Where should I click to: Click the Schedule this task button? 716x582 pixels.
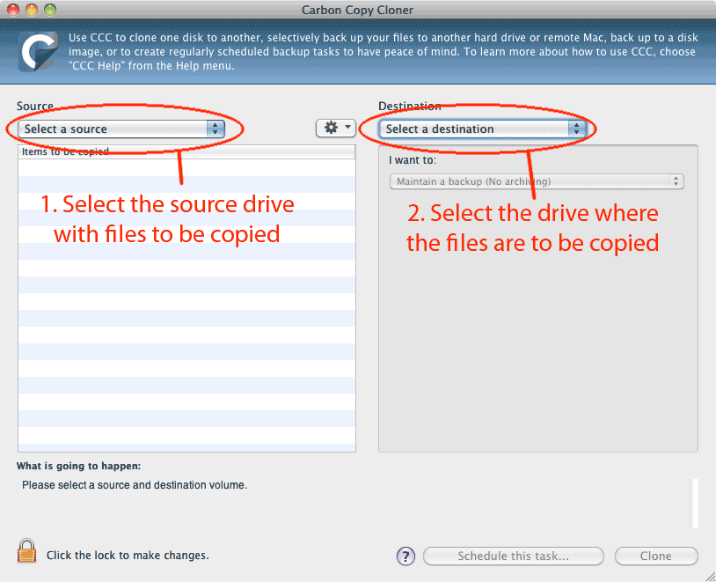tap(514, 556)
